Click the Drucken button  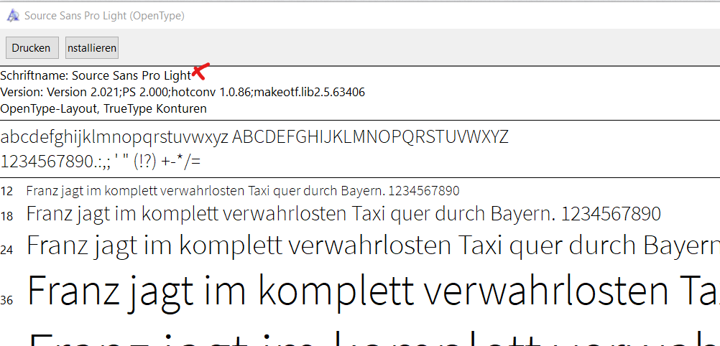32,47
